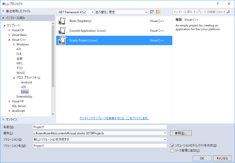Choose the Console Application (Linux) template

(x=114, y=31)
